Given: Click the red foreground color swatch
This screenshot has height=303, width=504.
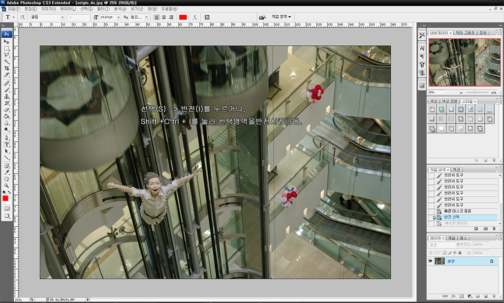Looking at the screenshot, I should pyautogui.click(x=5, y=199).
